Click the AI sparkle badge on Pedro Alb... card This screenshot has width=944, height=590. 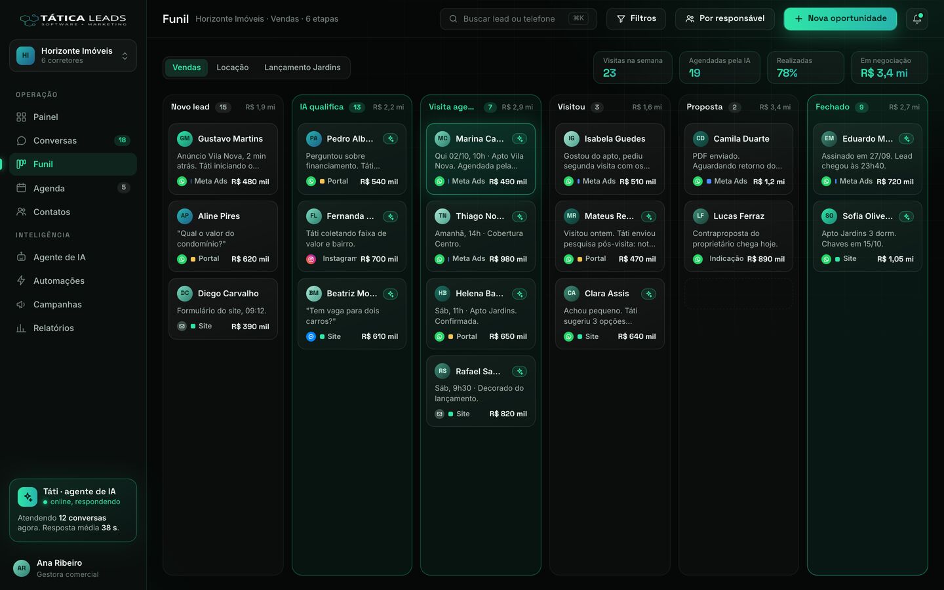coord(391,139)
